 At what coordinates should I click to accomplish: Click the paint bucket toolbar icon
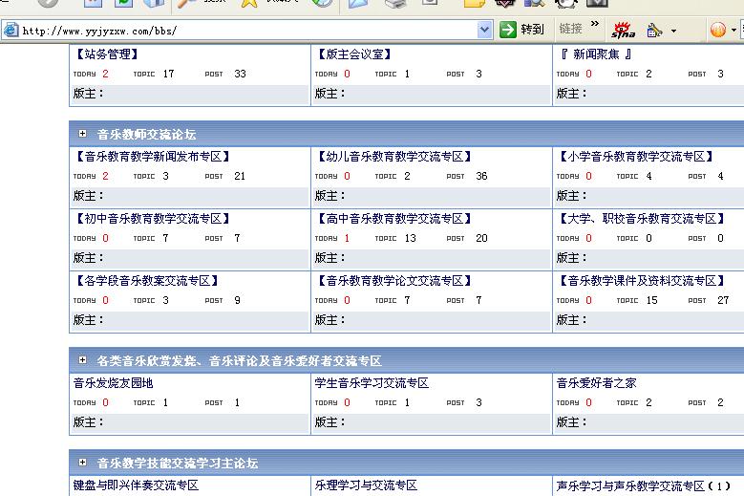(x=654, y=31)
